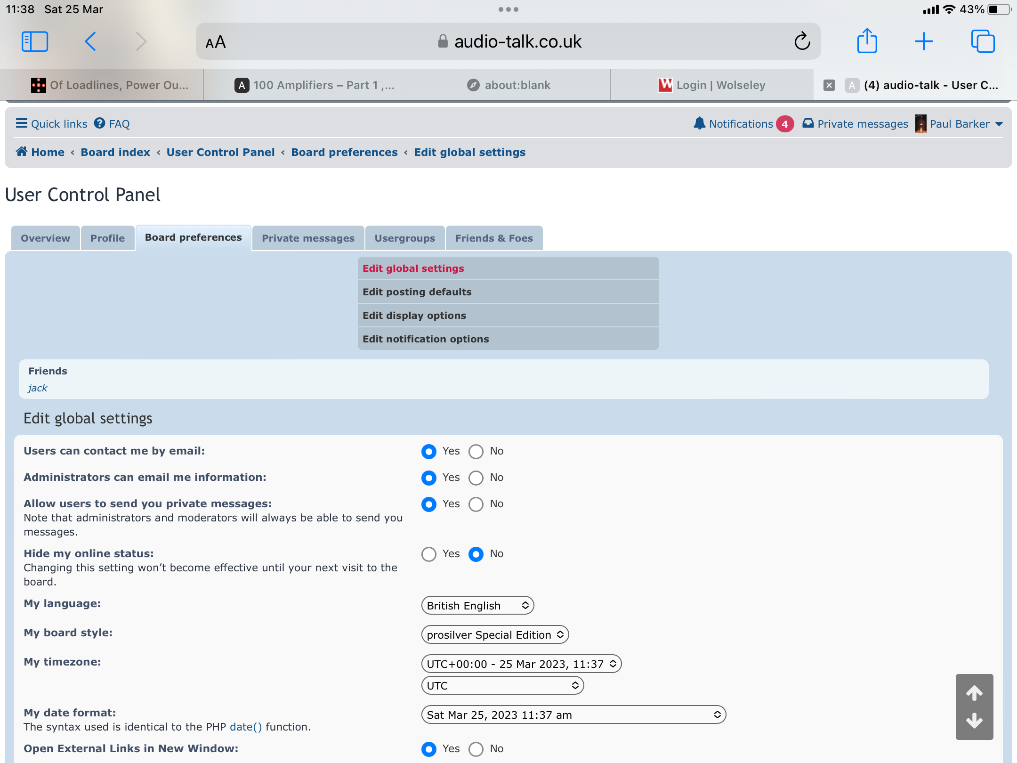This screenshot has height=763, width=1017.
Task: Open the Friends & Foes tab
Action: point(493,238)
